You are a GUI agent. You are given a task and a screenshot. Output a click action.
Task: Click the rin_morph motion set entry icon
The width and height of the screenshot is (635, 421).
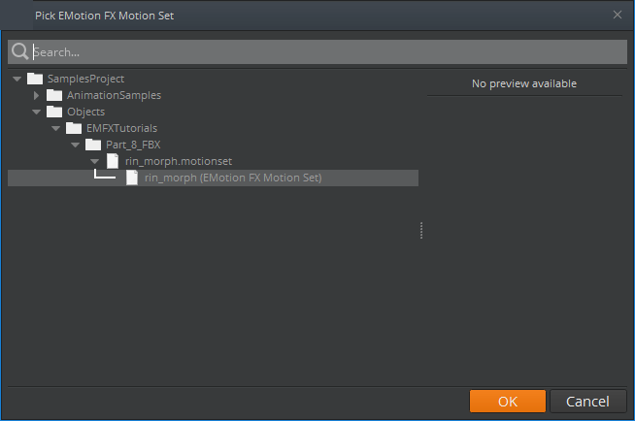[132, 178]
